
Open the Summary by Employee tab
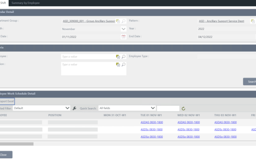(25, 3)
